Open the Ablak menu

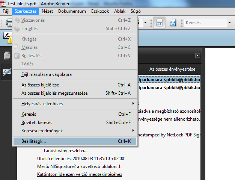click(x=120, y=11)
